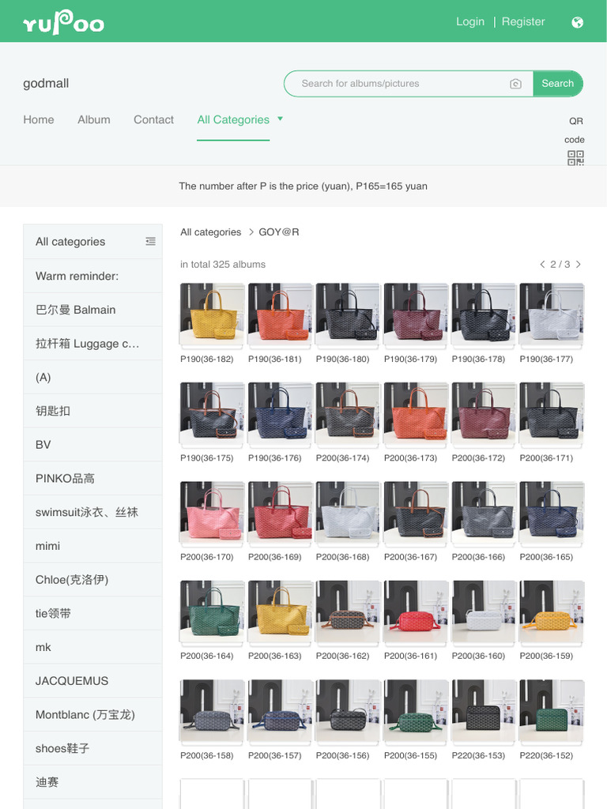Open the Album tab
Viewport: 607px width, 809px height.
(x=94, y=120)
